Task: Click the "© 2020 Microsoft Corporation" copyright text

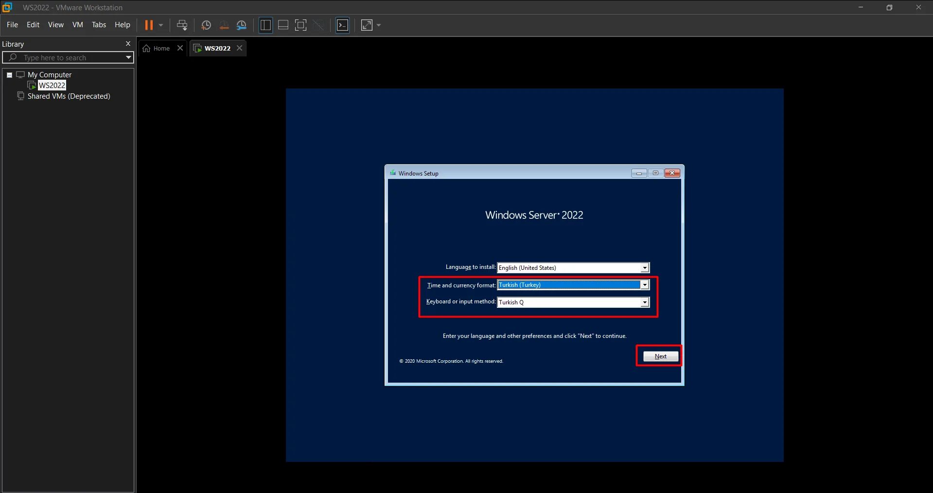Action: tap(451, 361)
